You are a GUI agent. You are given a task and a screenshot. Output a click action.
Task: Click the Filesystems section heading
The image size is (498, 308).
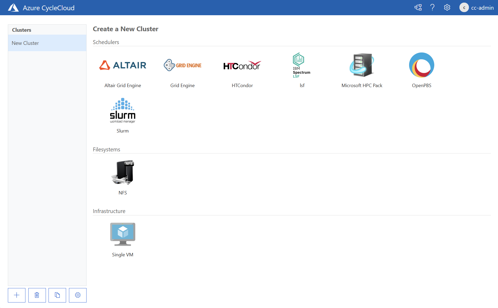coord(106,150)
